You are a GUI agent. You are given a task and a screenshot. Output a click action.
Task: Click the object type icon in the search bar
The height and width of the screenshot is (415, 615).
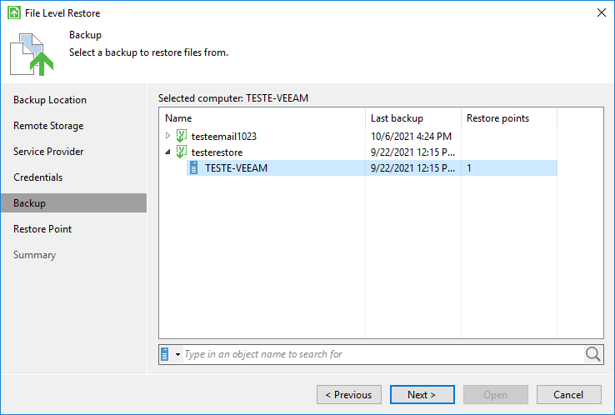coord(165,354)
